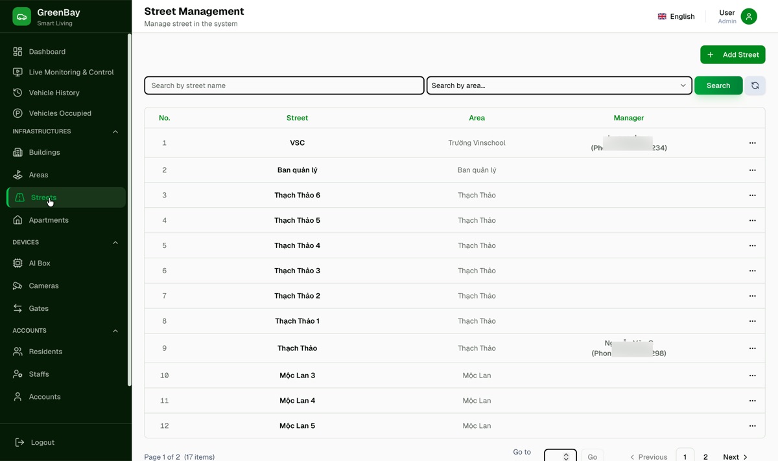Click the Manager column header

coord(629,118)
